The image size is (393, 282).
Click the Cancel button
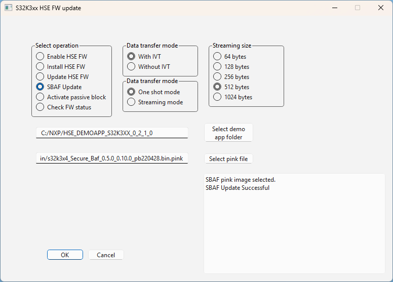click(x=106, y=255)
